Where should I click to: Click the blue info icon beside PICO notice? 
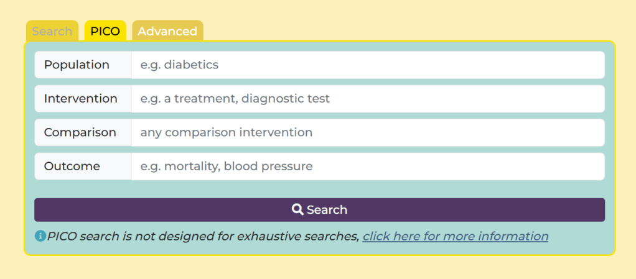(x=40, y=236)
